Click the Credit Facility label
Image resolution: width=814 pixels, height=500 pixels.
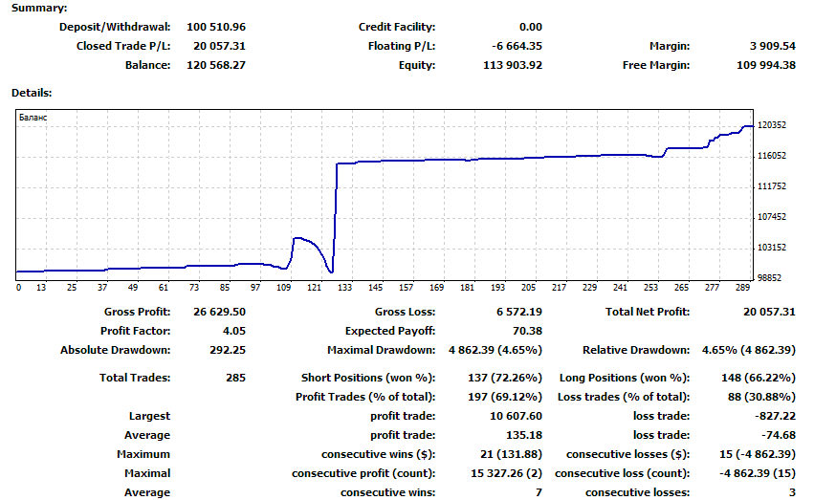[x=397, y=27]
